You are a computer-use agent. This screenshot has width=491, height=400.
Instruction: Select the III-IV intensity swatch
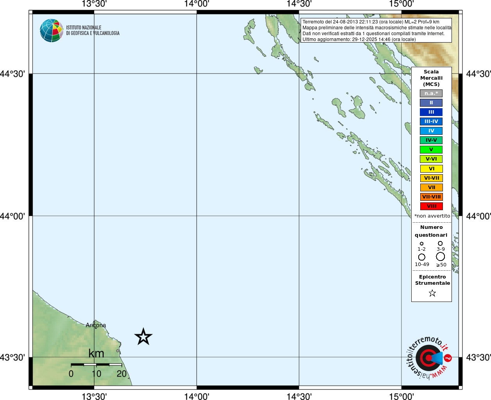point(431,121)
